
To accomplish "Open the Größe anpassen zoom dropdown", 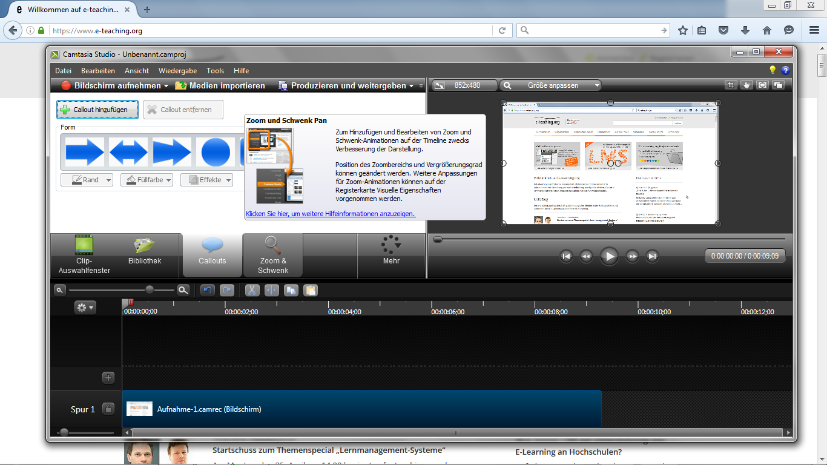I will pos(550,85).
